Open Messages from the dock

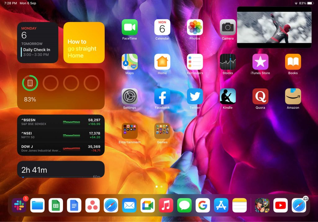point(184,205)
